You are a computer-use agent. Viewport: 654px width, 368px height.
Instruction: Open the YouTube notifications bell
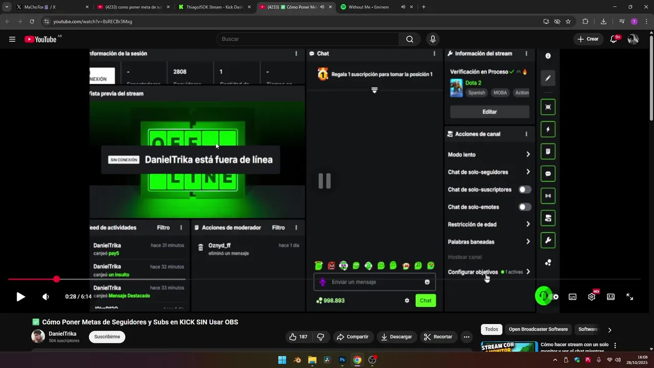(x=614, y=39)
